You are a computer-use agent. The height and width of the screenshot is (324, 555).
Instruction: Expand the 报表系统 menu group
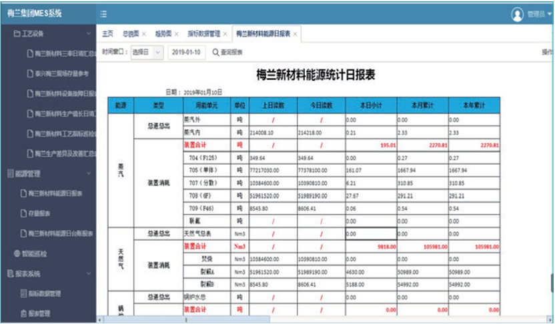coord(89,273)
